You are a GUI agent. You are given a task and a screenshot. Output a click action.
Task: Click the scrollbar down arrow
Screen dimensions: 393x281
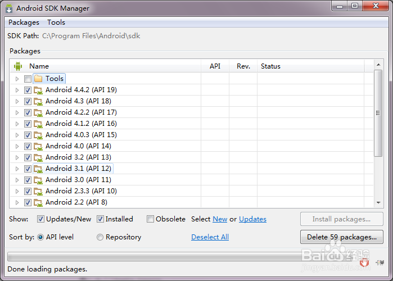[x=378, y=203]
